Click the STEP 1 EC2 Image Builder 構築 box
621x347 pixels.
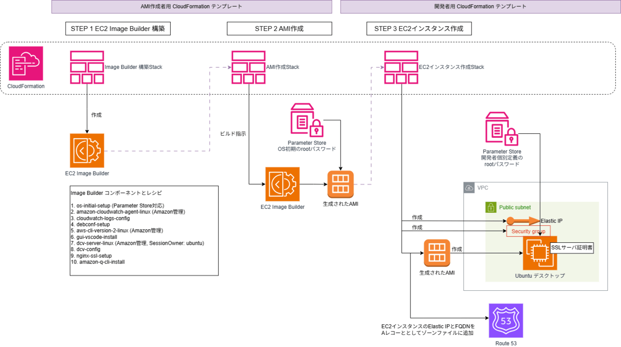pyautogui.click(x=118, y=29)
